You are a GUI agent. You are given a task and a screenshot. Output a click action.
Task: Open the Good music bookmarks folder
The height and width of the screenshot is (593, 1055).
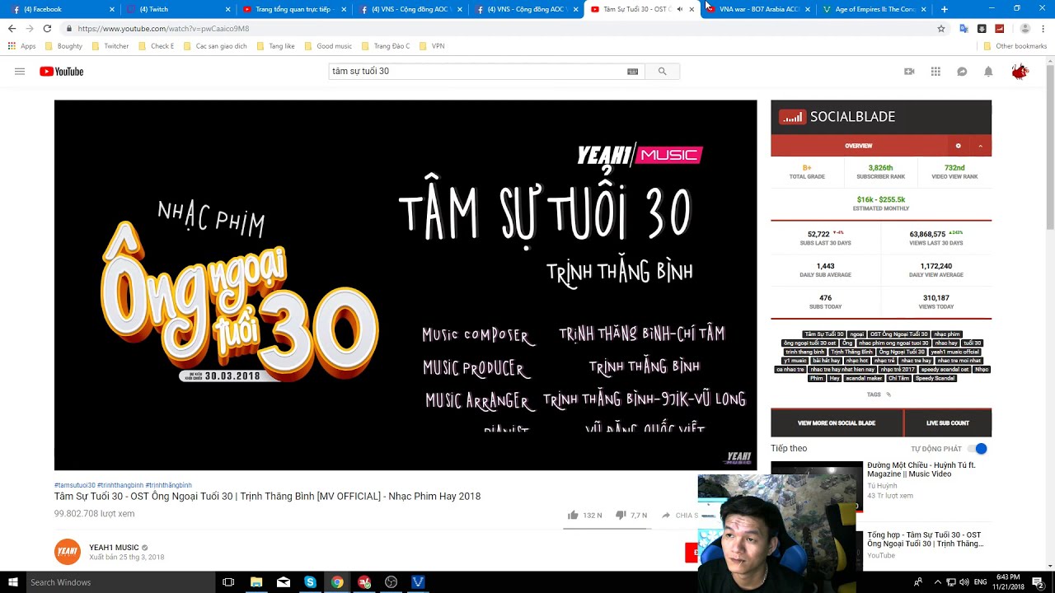click(x=328, y=46)
